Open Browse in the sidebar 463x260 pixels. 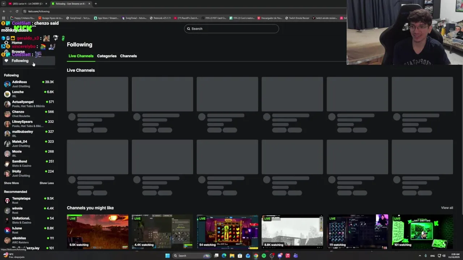pyautogui.click(x=18, y=52)
